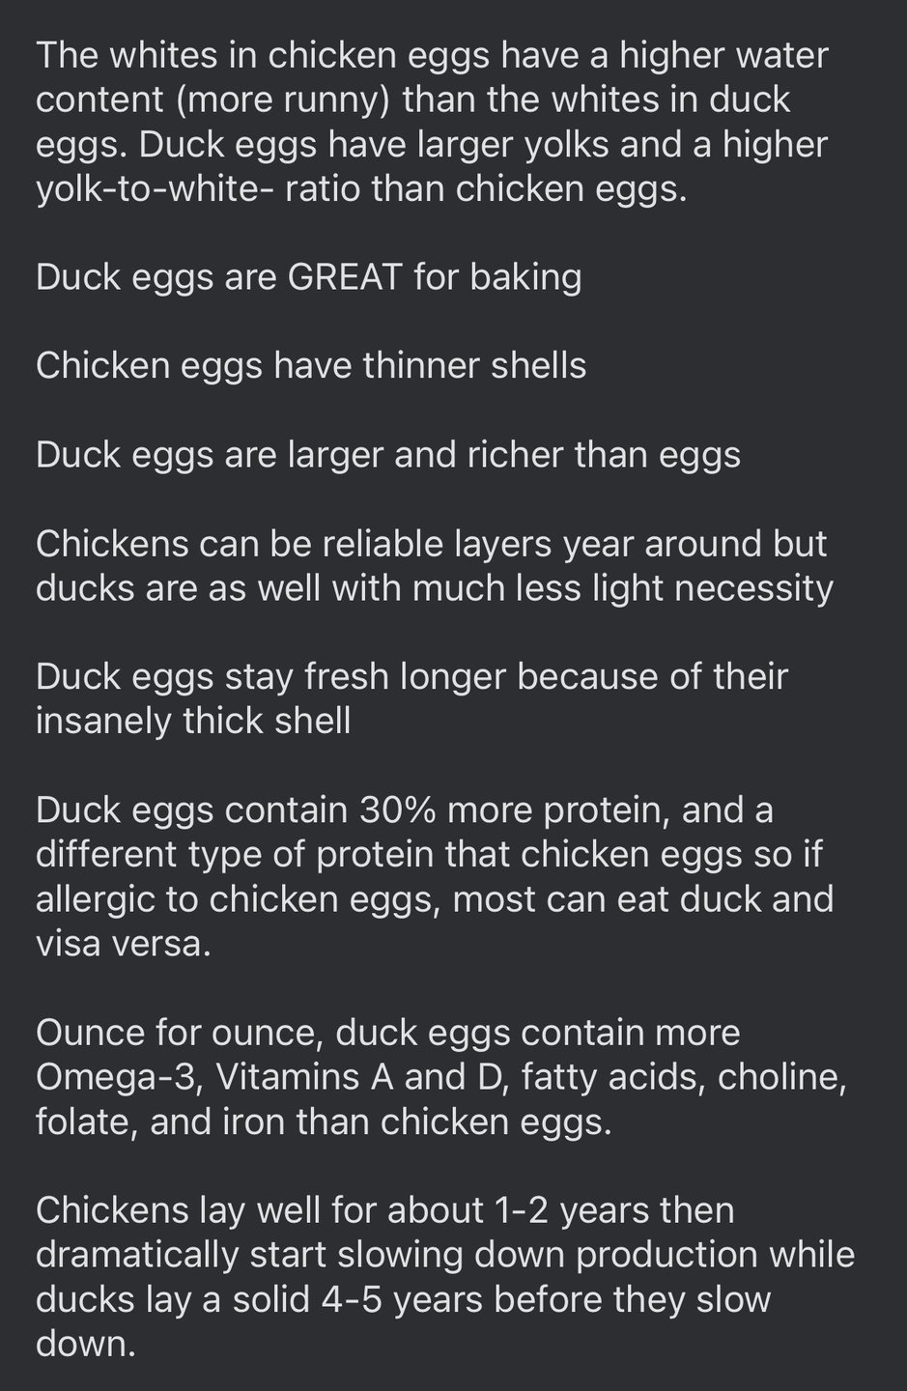Click the "content (more runny)" line
This screenshot has height=1391, width=907.
pyautogui.click(x=413, y=99)
